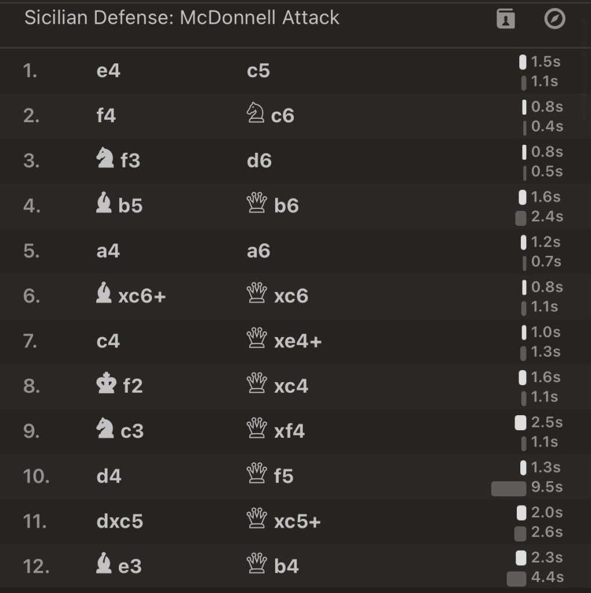591x593 pixels.
Task: Select queen takes e4 check move
Action: tap(284, 341)
